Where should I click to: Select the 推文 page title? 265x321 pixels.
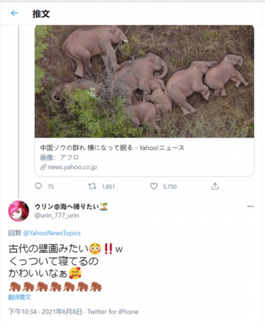click(x=41, y=14)
